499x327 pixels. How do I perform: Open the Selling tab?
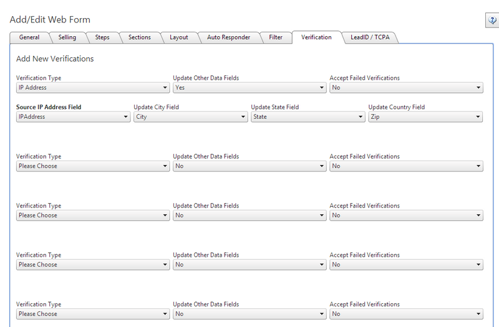(x=67, y=37)
